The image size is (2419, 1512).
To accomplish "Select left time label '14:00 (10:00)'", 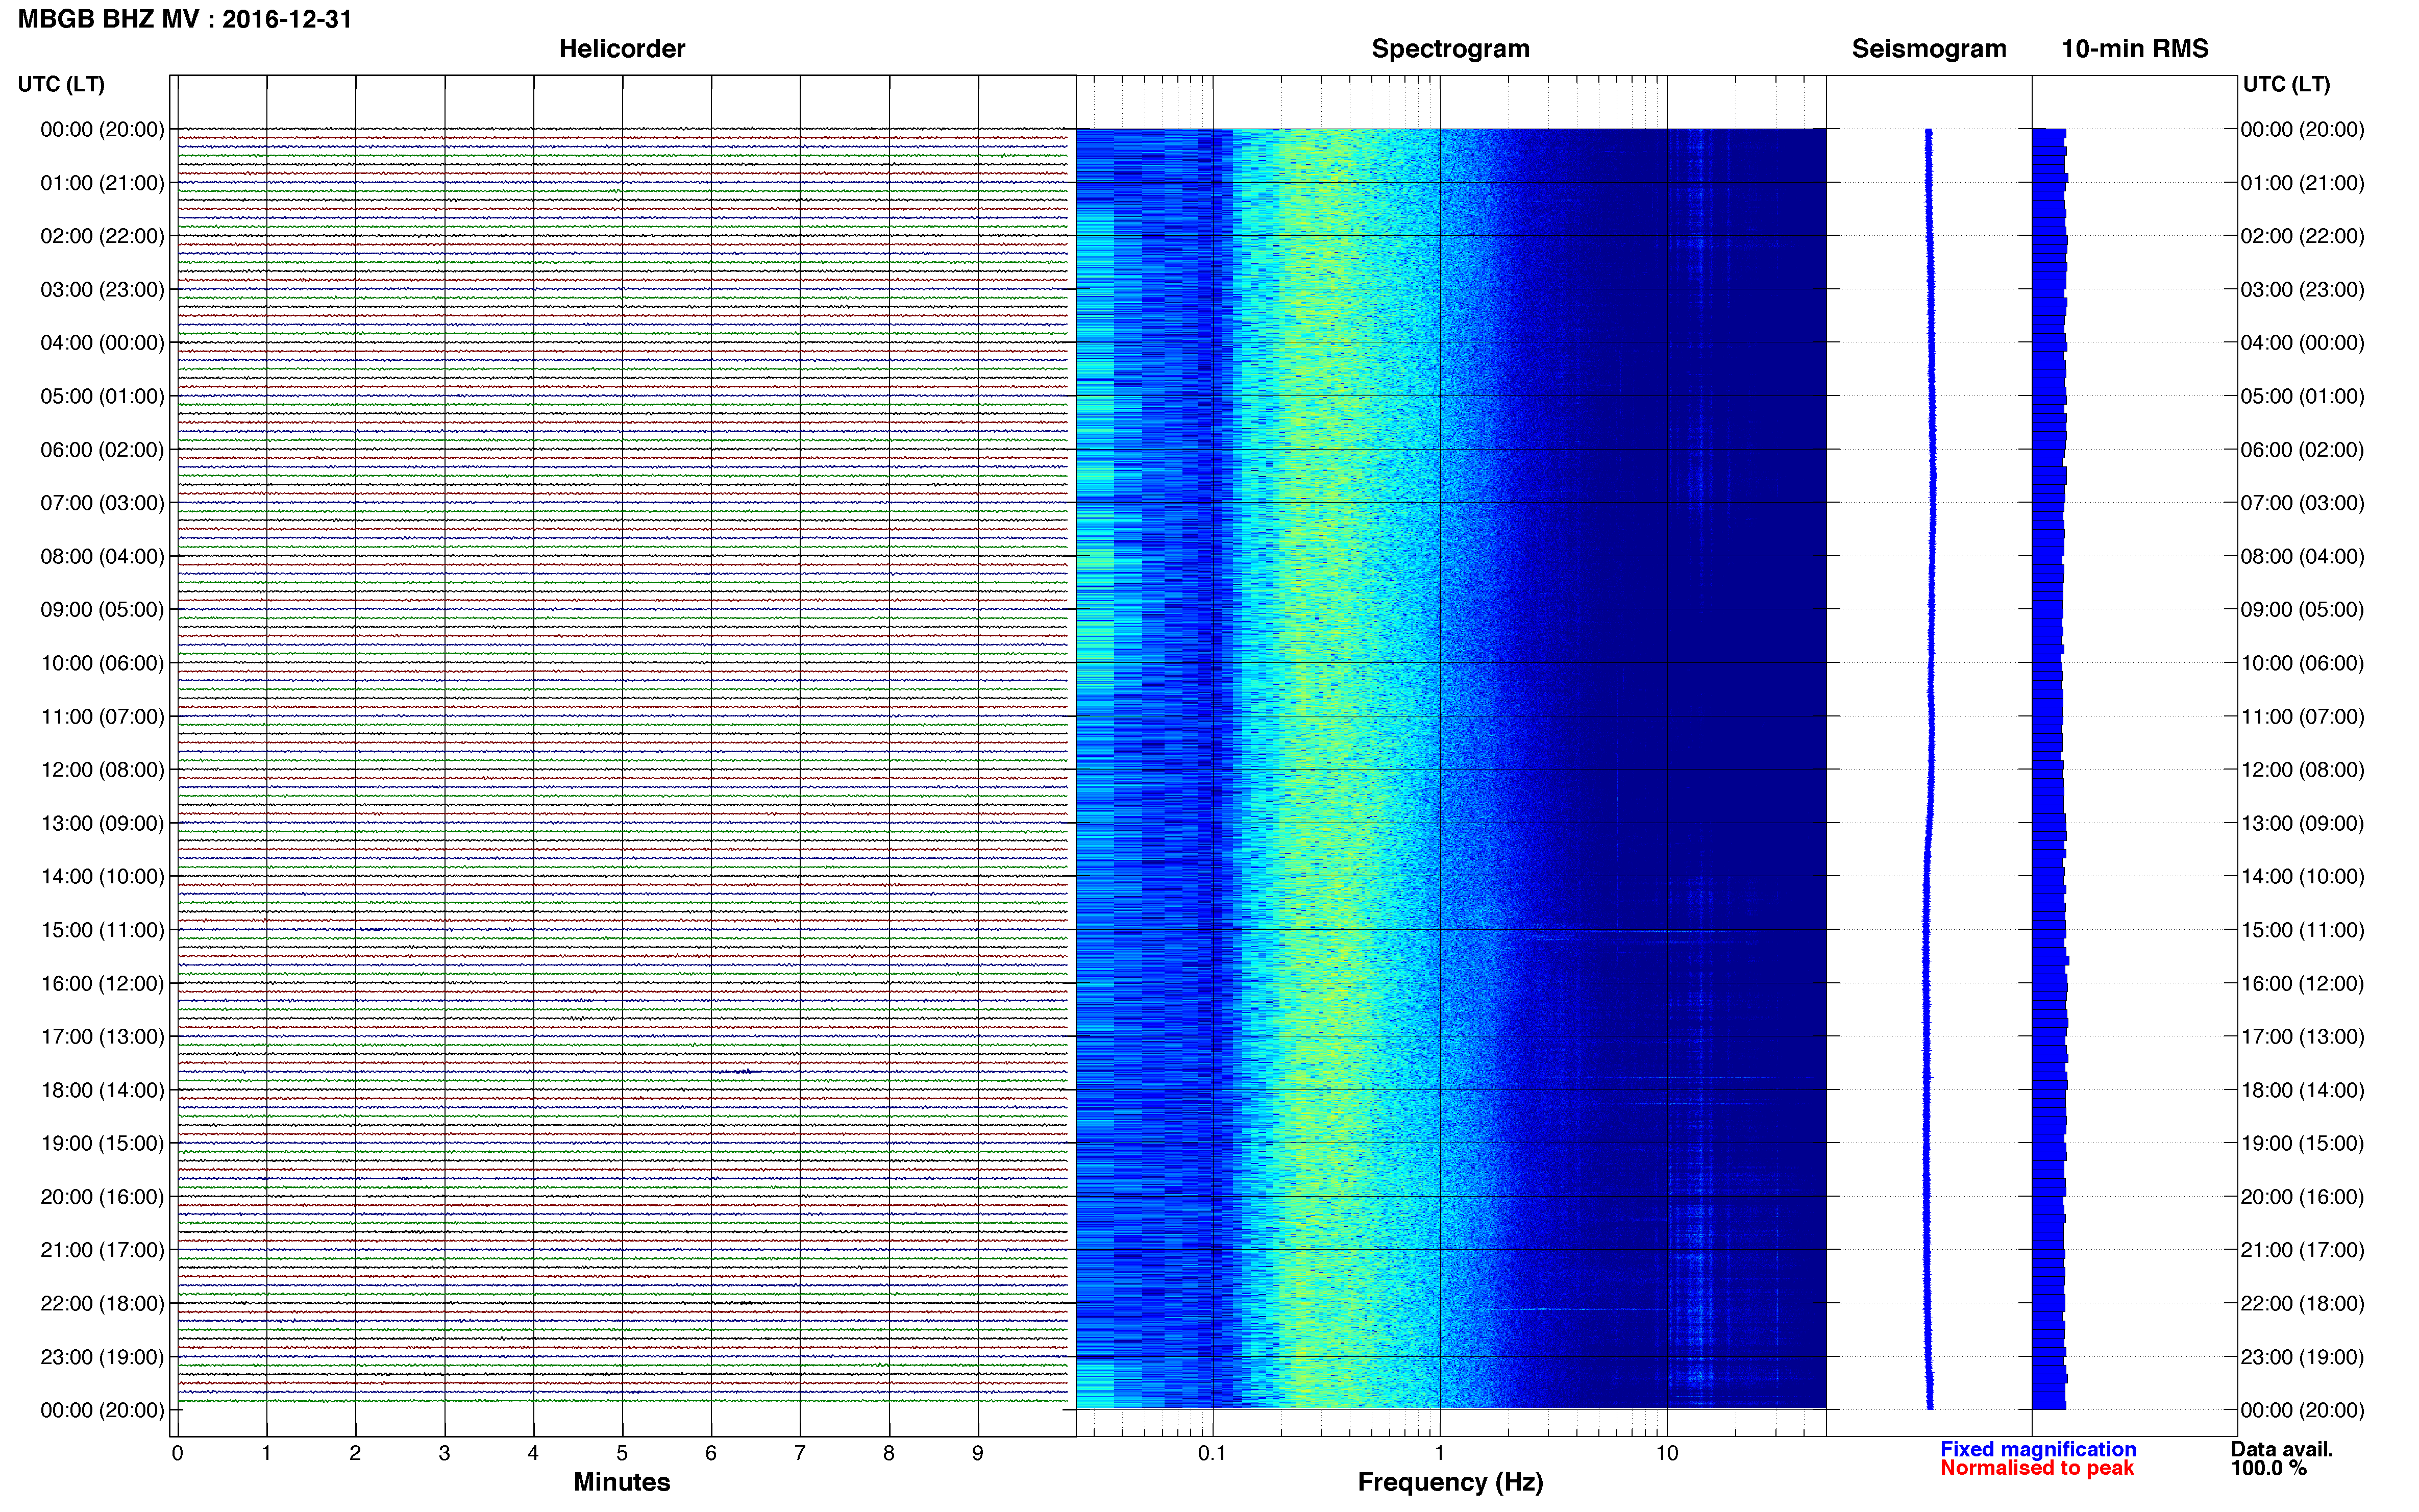I will pyautogui.click(x=102, y=877).
